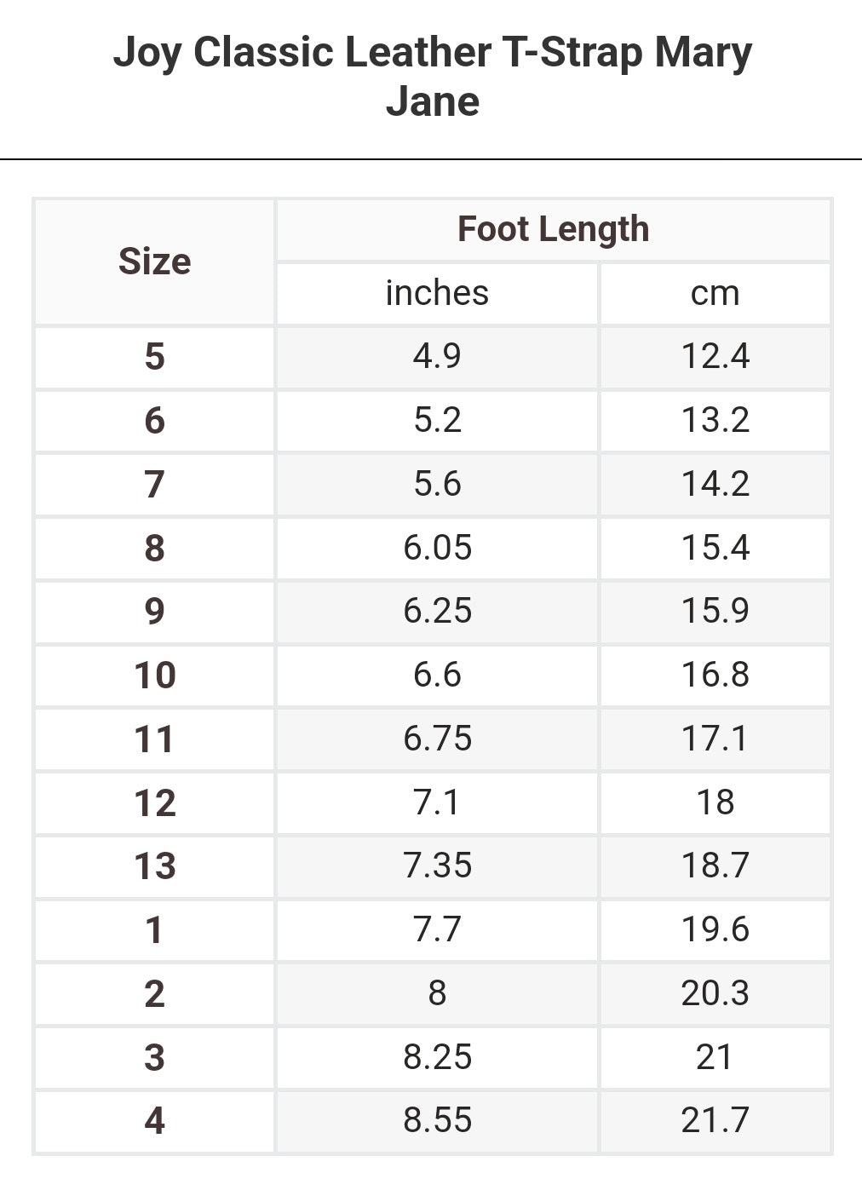Click the 17.1 cm cell
Viewport: 862px width, 1196px height.
click(715, 739)
